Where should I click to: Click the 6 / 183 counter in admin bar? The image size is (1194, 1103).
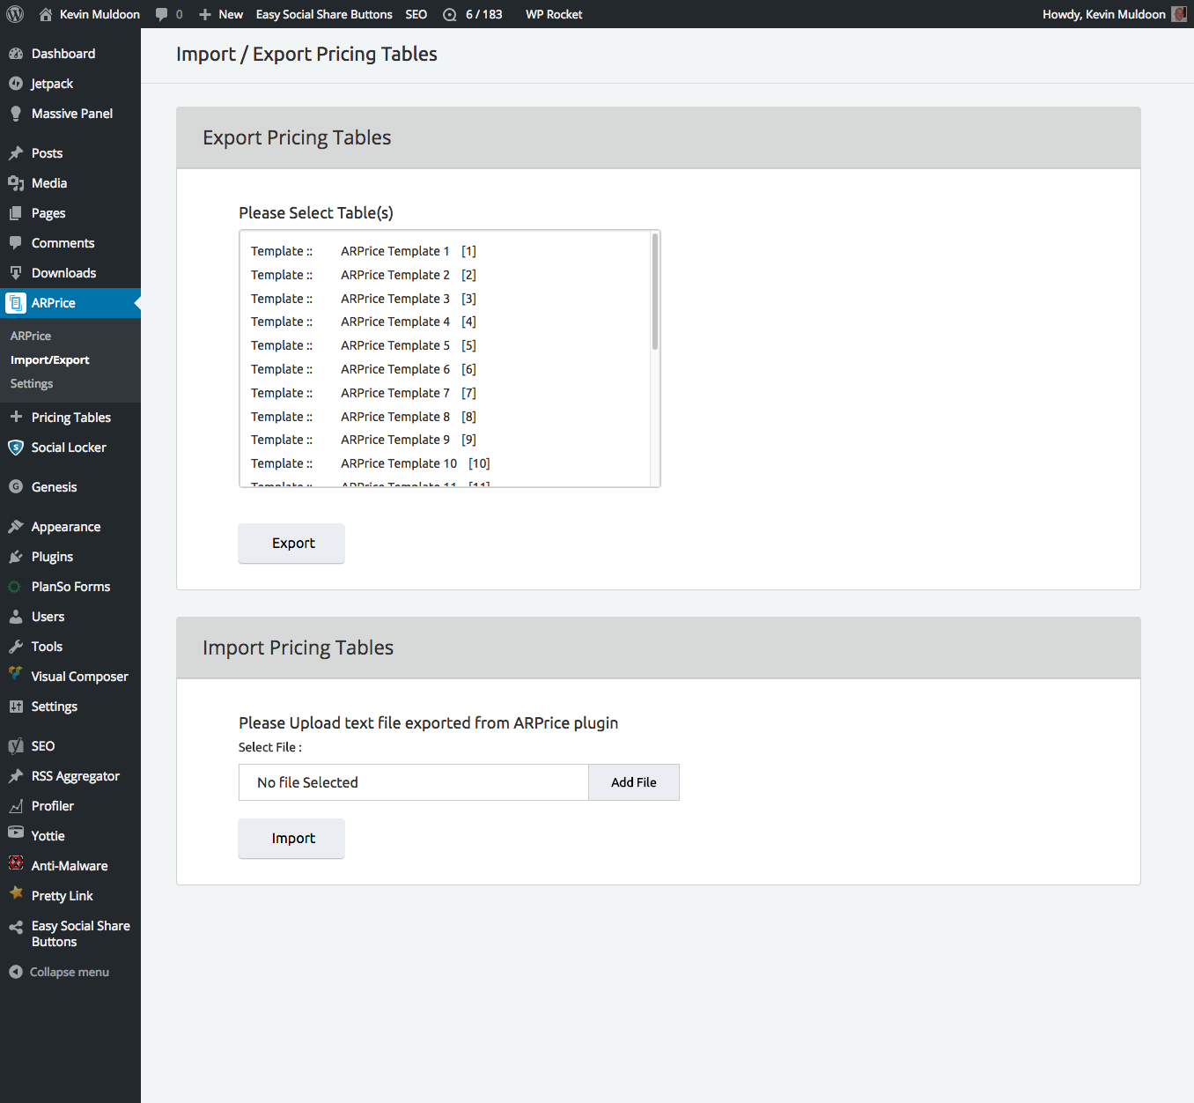[484, 14]
